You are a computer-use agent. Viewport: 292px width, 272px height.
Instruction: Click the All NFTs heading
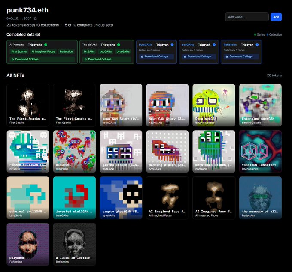(x=15, y=75)
